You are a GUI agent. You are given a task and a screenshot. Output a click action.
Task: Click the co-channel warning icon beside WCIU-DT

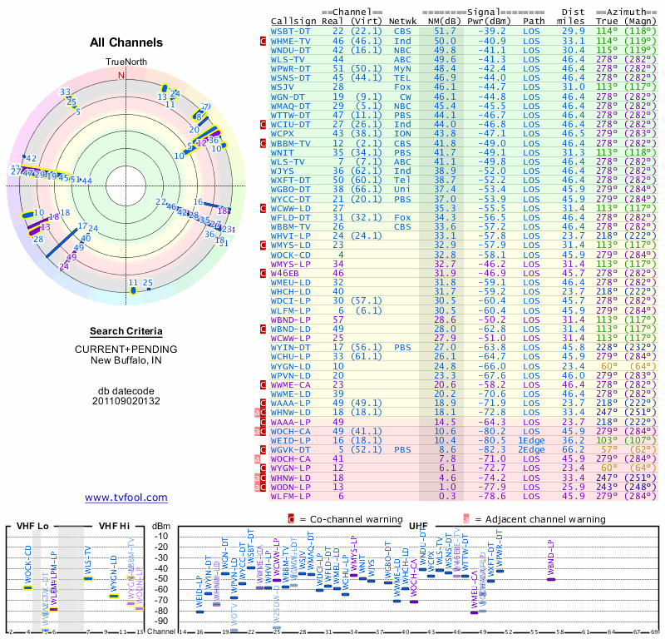263,125
